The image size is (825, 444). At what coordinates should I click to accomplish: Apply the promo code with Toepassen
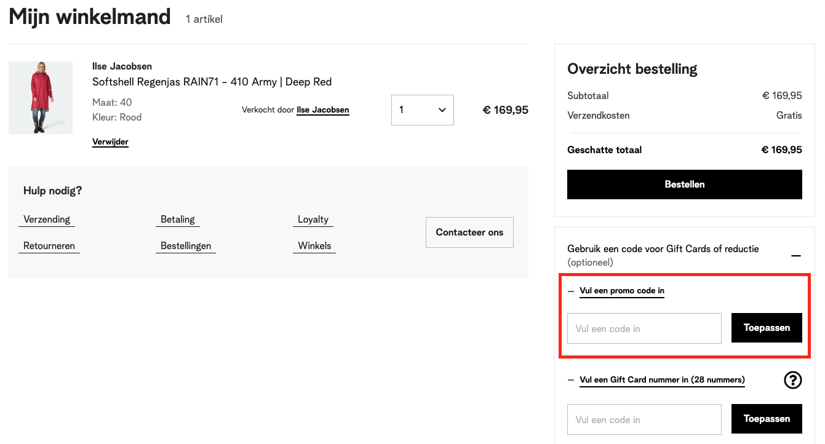pos(767,328)
